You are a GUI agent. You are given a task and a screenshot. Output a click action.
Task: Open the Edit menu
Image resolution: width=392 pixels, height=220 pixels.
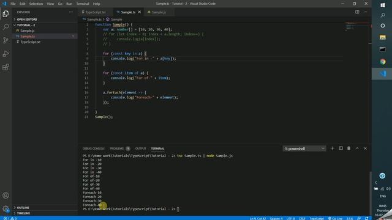coord(23,4)
